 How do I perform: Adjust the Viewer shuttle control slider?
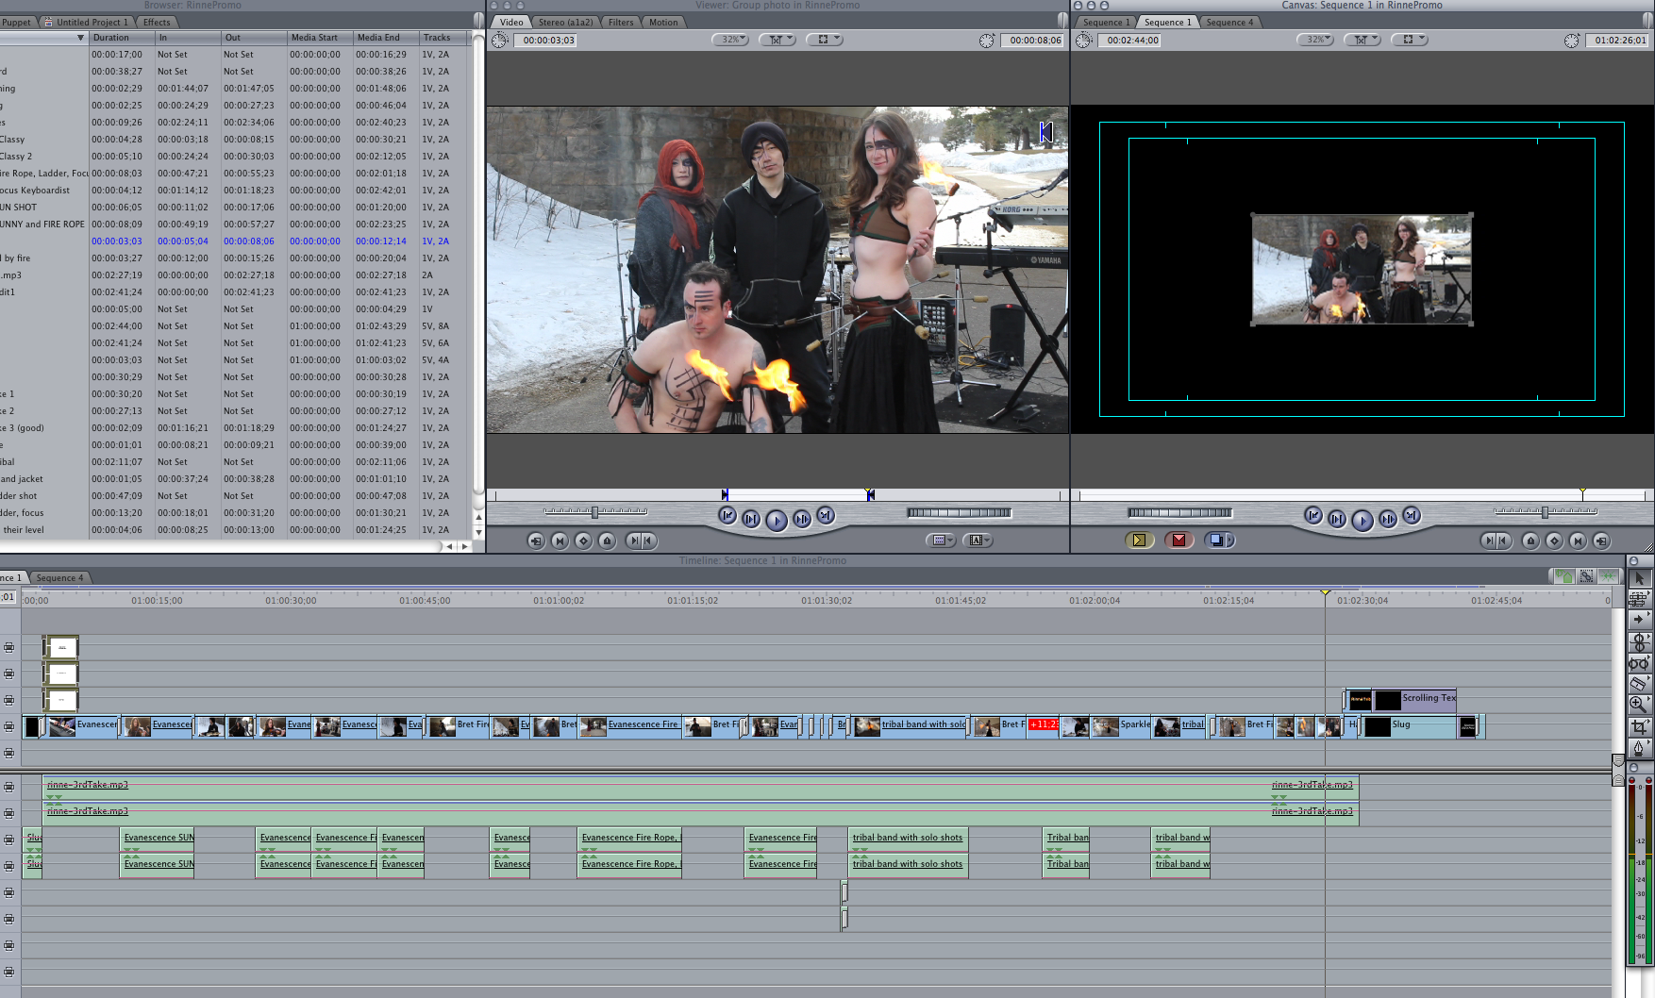click(595, 512)
